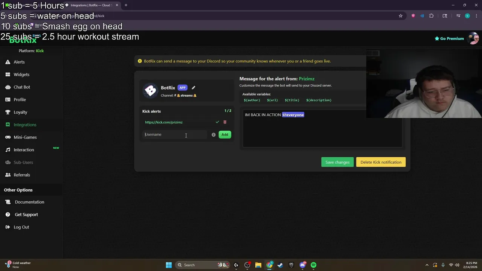Screen dimensions: 482x271
Task: Open the Cold weather taskbar widget
Action: pos(18,265)
